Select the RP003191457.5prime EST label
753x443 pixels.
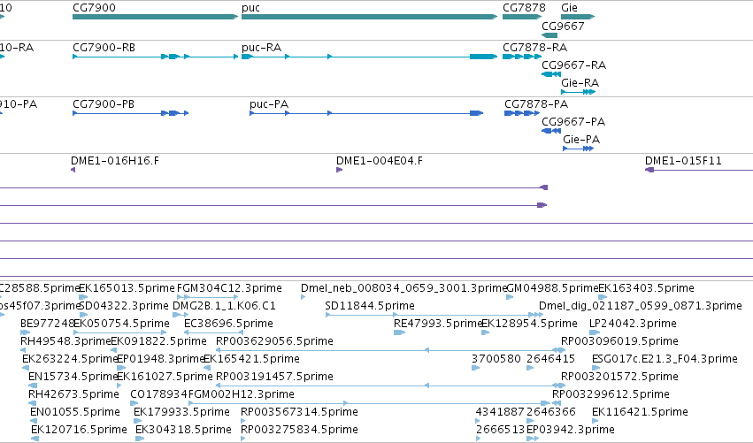pos(274,377)
